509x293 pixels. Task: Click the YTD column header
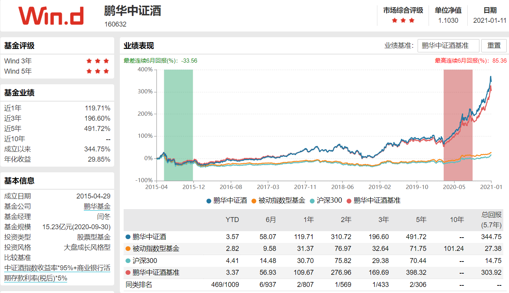click(233, 219)
